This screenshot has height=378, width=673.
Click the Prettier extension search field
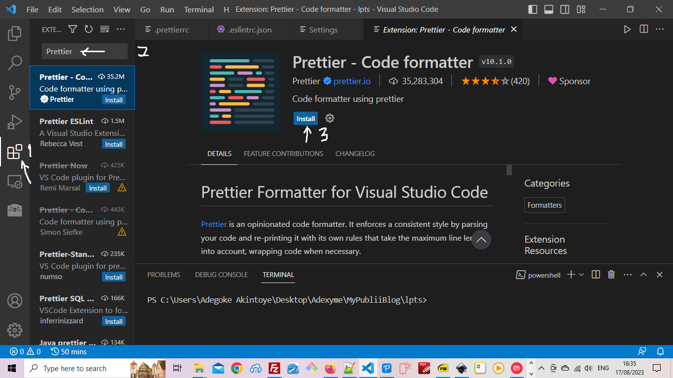click(84, 51)
